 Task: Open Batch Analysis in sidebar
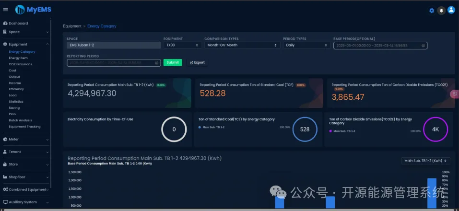click(20, 120)
